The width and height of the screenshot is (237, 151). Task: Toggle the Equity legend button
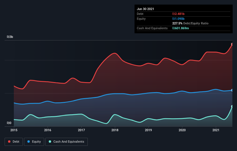[x=34, y=142]
